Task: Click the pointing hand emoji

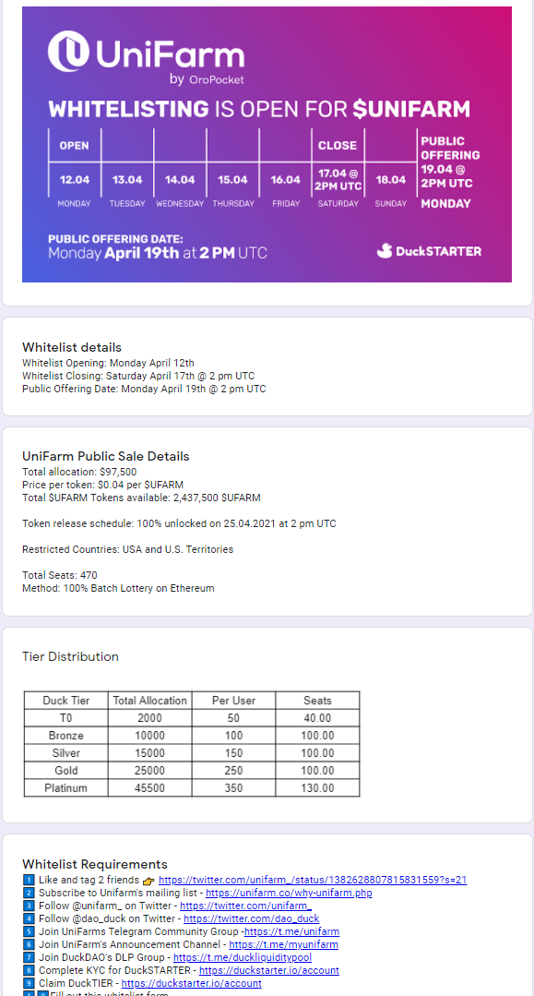Action: (x=148, y=881)
